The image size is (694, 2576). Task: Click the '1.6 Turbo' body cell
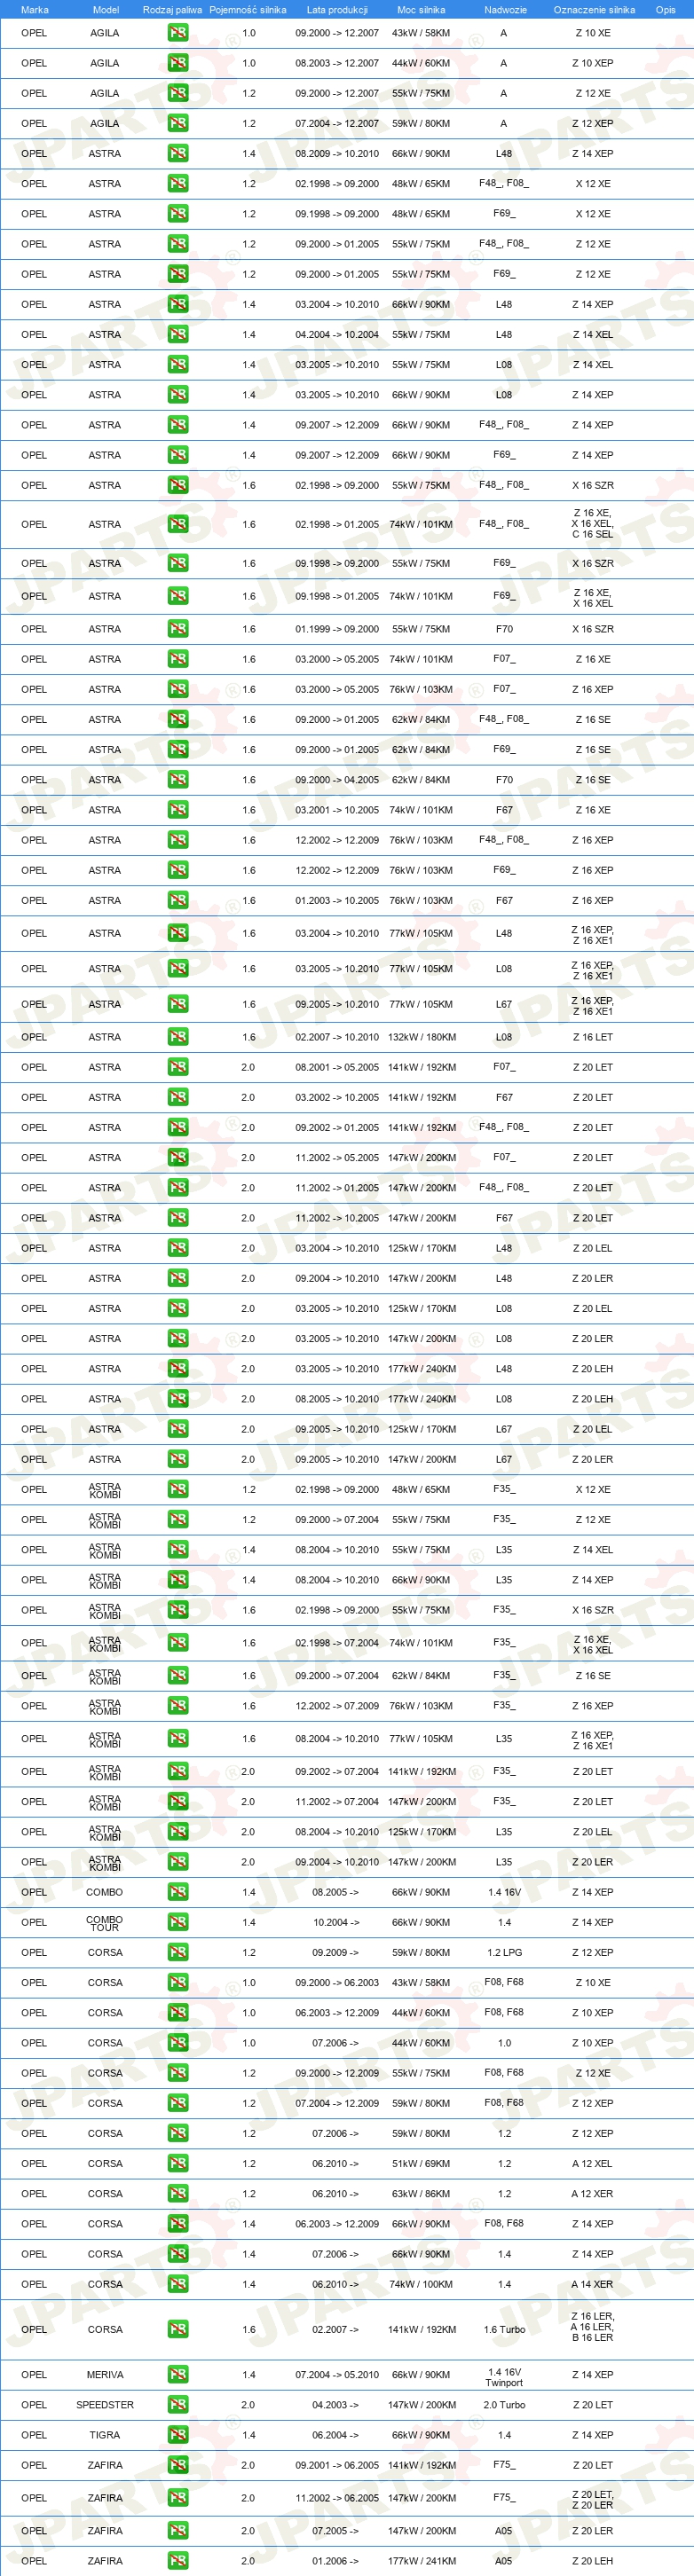504,2329
